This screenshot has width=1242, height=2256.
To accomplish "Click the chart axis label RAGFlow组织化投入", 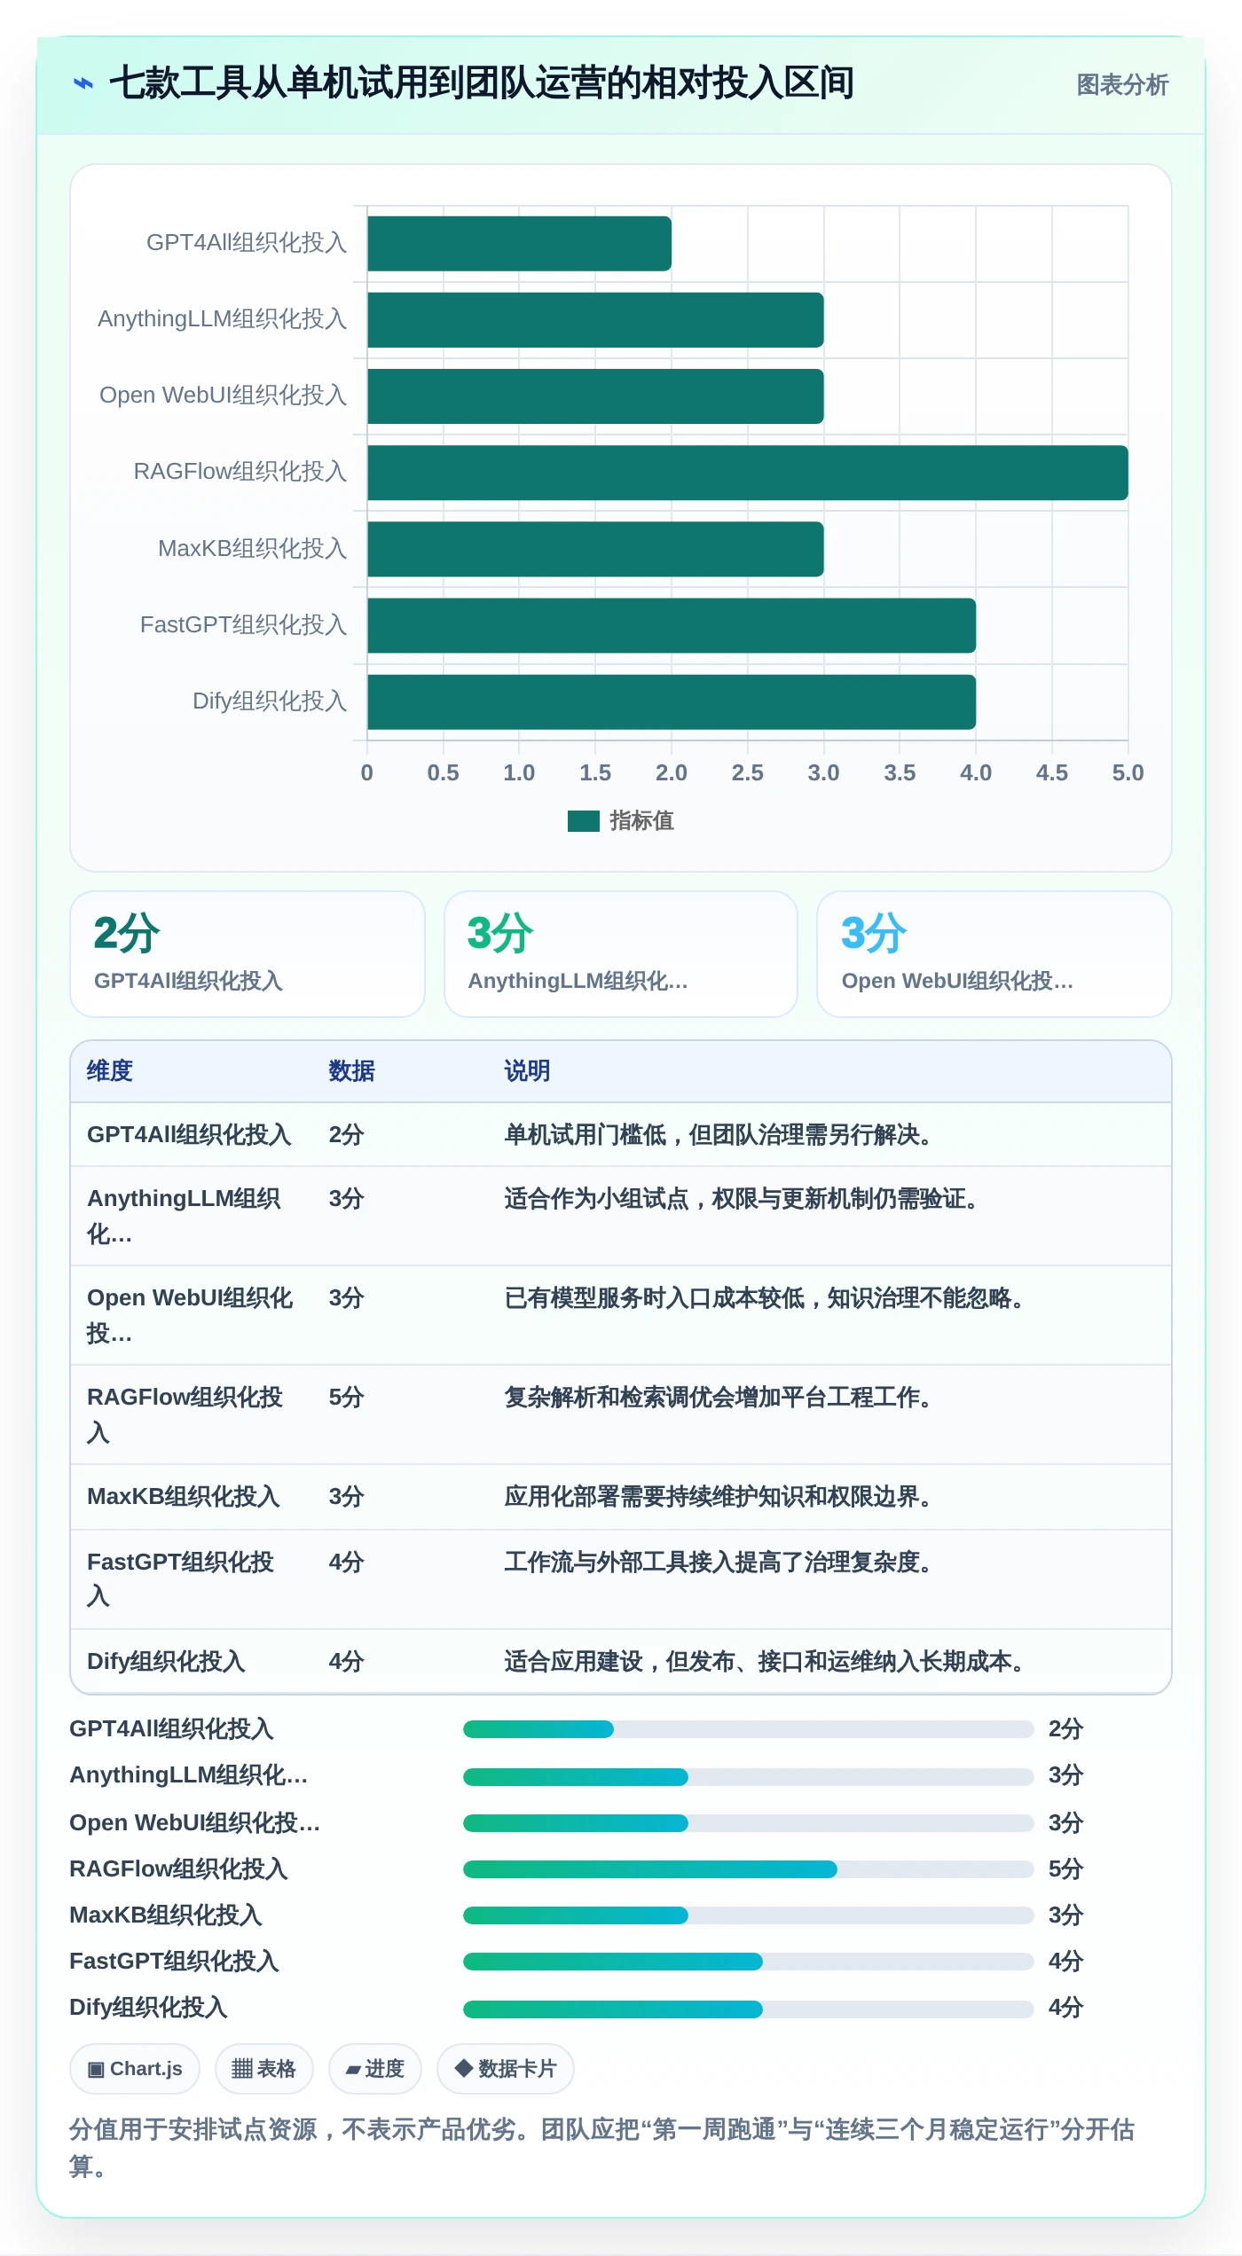I will [x=240, y=472].
